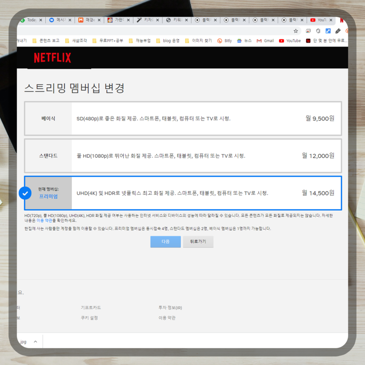365x365 pixels.
Task: Open the 콘텐츠 보고 bookmark folder
Action: (x=46, y=41)
